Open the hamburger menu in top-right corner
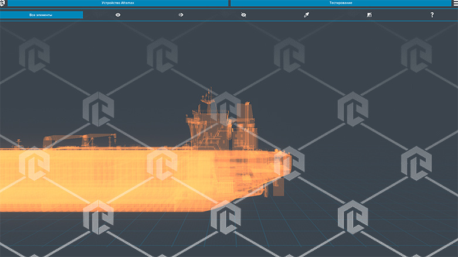 (x=456, y=3)
